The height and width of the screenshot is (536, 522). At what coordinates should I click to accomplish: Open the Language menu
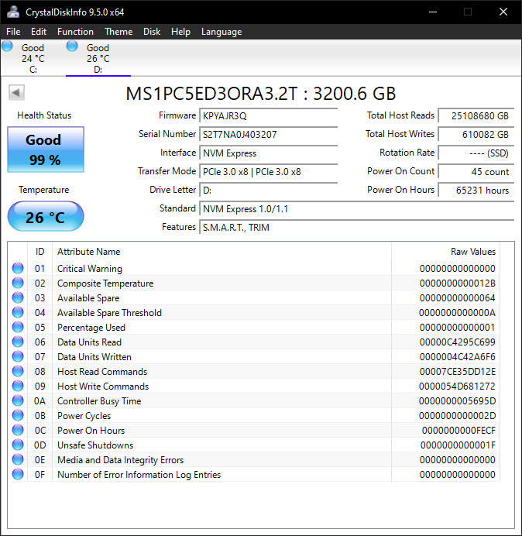pyautogui.click(x=222, y=32)
